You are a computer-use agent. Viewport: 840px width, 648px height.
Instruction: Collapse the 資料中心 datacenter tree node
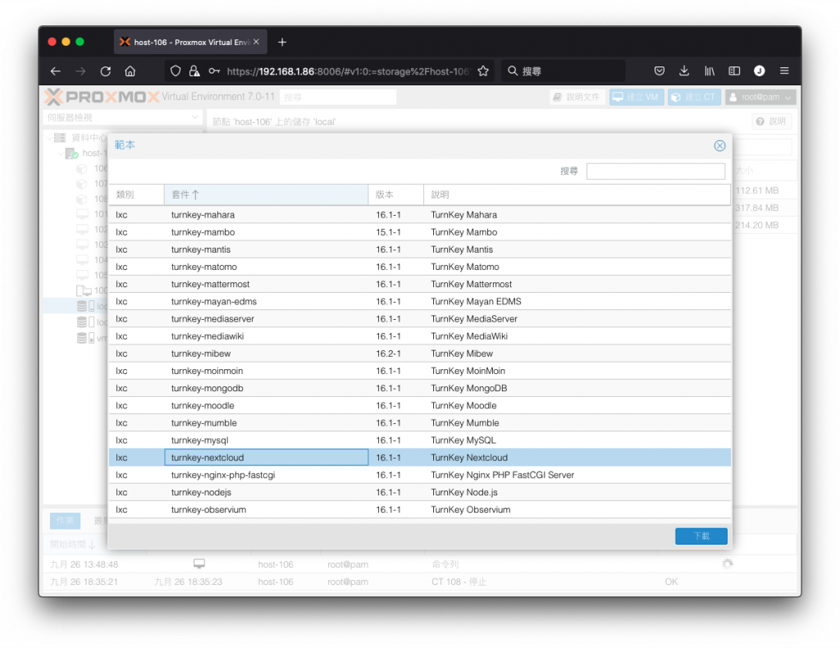pyautogui.click(x=49, y=138)
